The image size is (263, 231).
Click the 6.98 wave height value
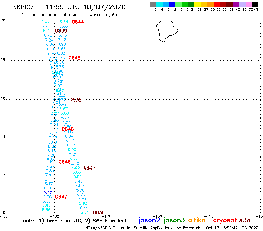click(x=62, y=44)
